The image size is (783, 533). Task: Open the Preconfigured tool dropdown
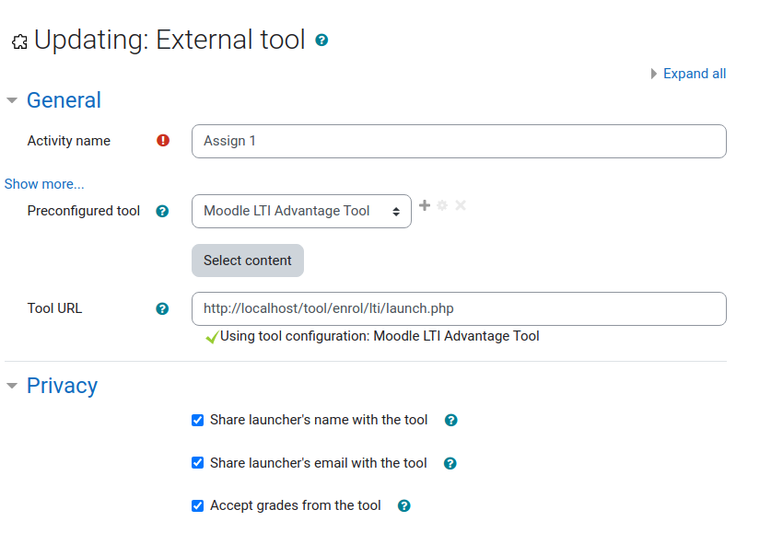301,211
